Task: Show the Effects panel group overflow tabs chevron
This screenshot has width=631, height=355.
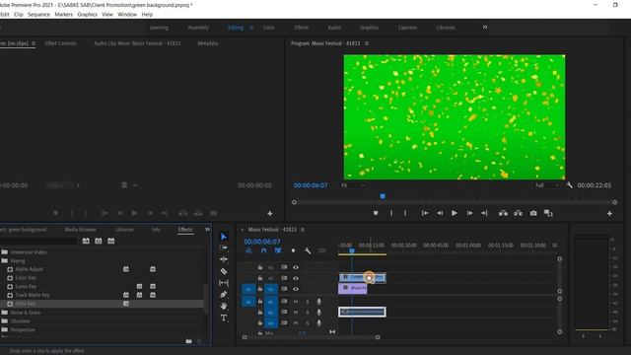Action: coord(207,230)
